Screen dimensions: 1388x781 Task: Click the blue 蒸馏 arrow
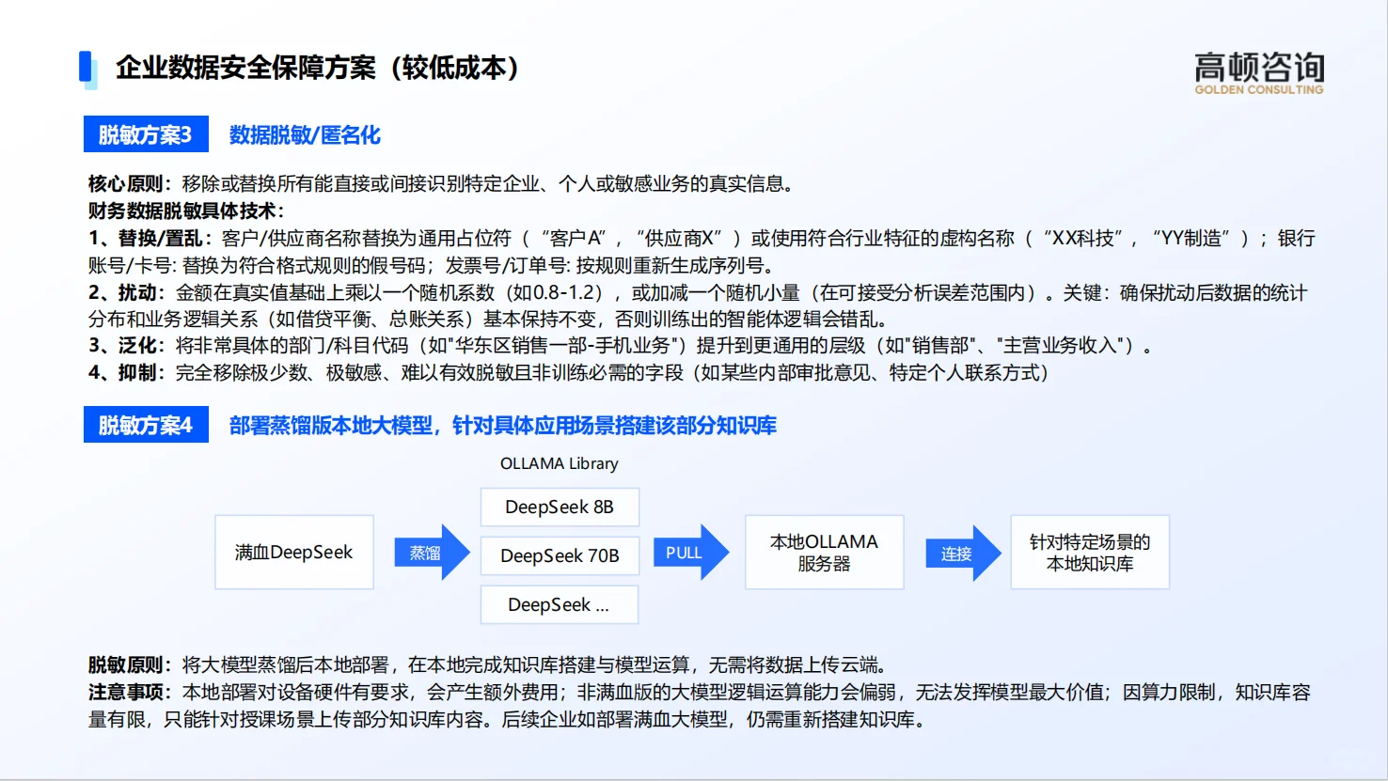[432, 553]
